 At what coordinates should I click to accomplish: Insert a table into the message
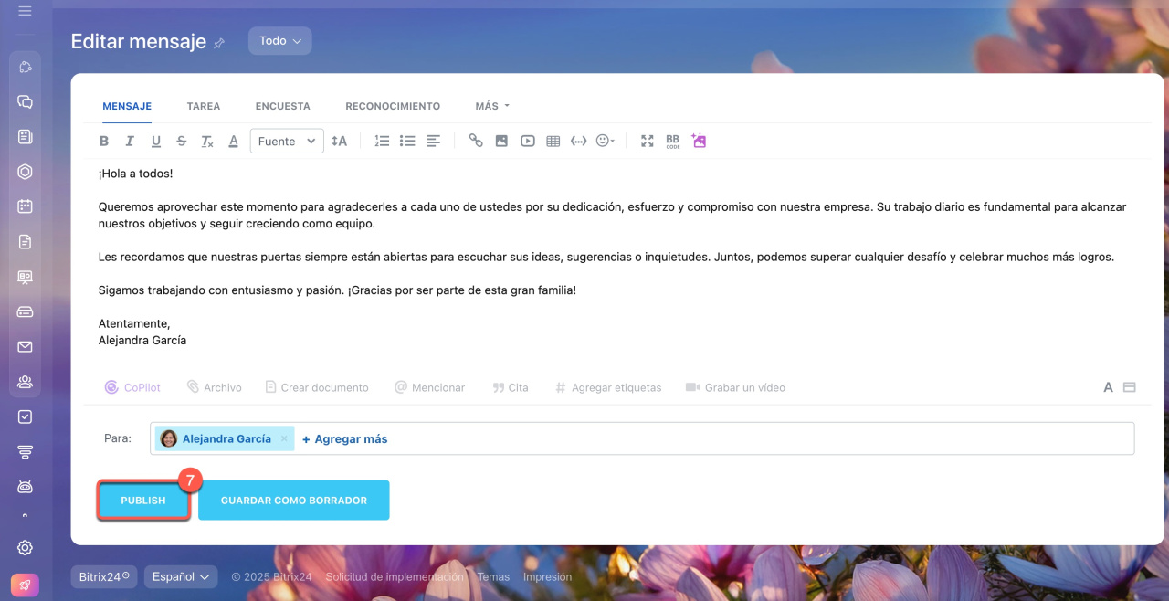553,141
